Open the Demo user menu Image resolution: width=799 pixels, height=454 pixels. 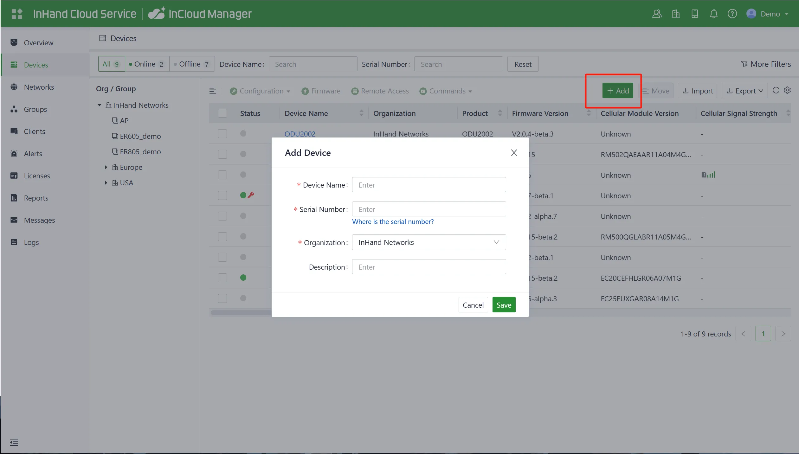click(x=767, y=14)
